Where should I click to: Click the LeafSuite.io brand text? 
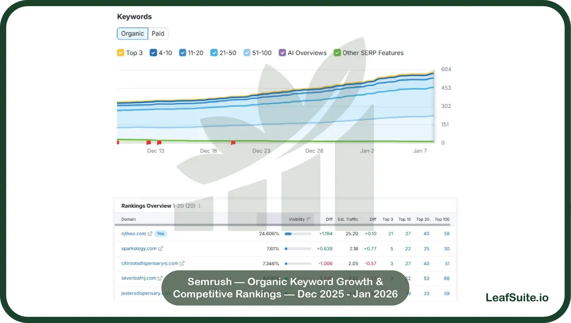[517, 298]
